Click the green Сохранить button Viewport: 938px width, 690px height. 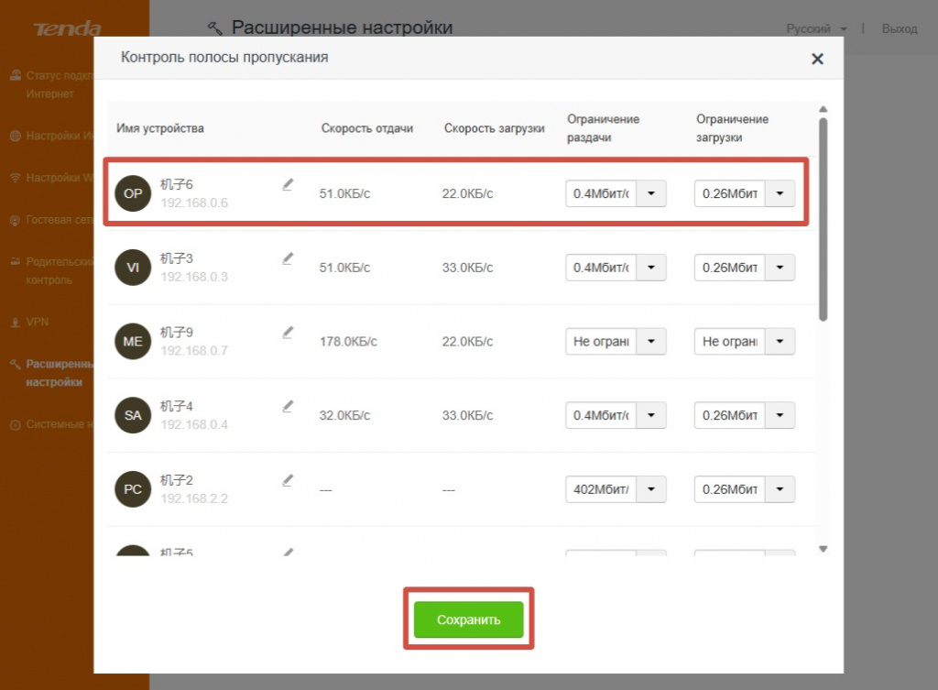(x=468, y=619)
